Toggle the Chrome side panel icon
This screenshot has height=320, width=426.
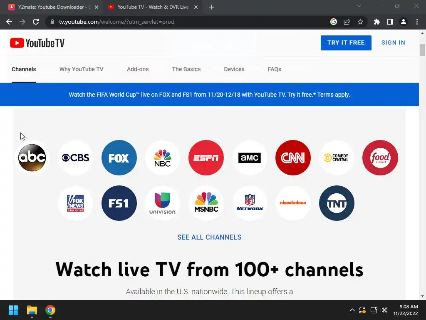click(390, 22)
